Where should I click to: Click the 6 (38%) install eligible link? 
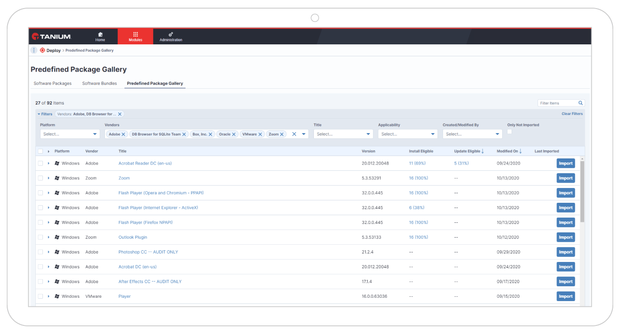417,208
